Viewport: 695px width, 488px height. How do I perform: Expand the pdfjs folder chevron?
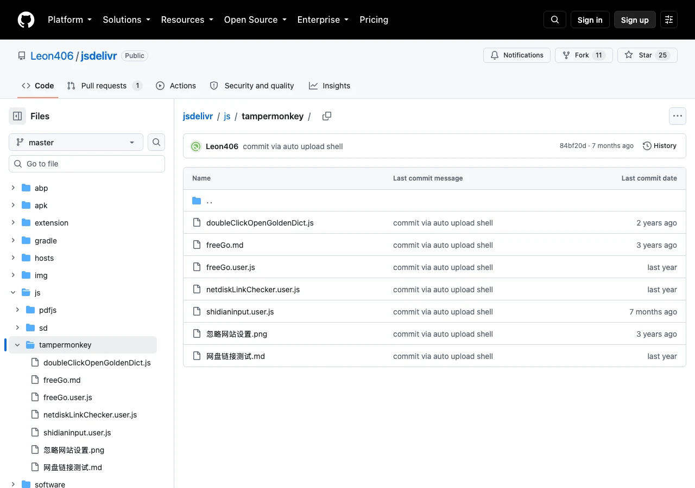17,310
